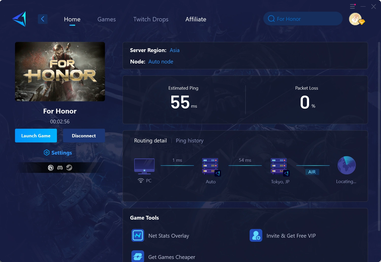381x262 pixels.
Task: Click the Launch Game button
Action: 36,136
